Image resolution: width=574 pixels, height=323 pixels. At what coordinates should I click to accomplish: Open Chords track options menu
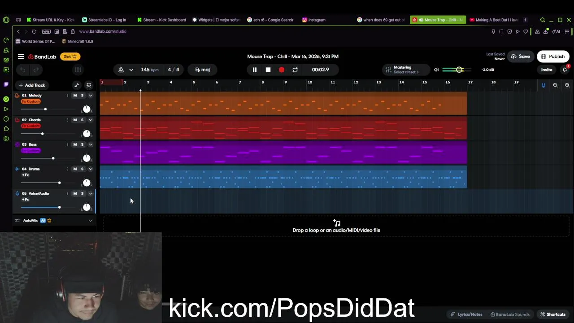click(x=68, y=120)
